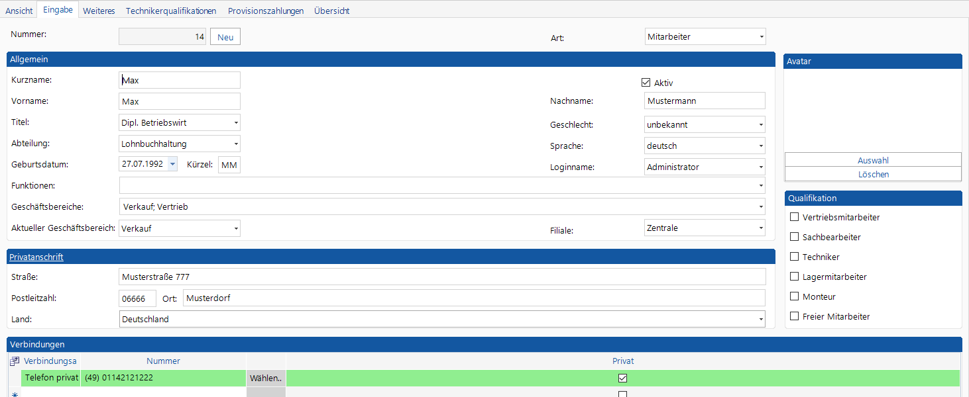Expand the Land dropdown with Deutschland
The image size is (969, 397).
(x=761, y=320)
